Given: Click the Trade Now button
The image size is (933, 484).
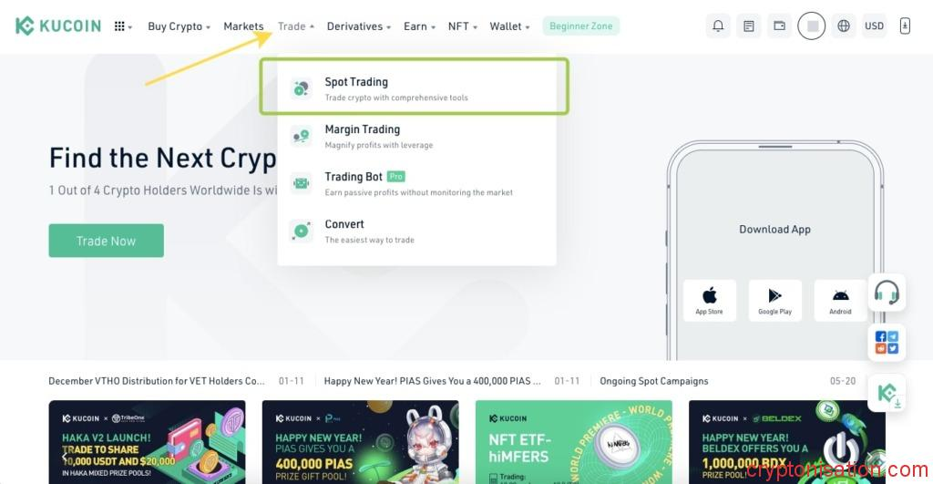Looking at the screenshot, I should tap(106, 241).
